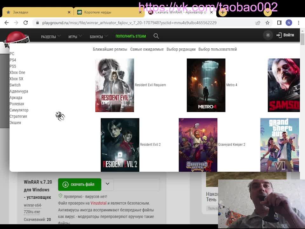The width and height of the screenshot is (305, 229).
Task: Open the Samson cover image
Action: [284, 85]
